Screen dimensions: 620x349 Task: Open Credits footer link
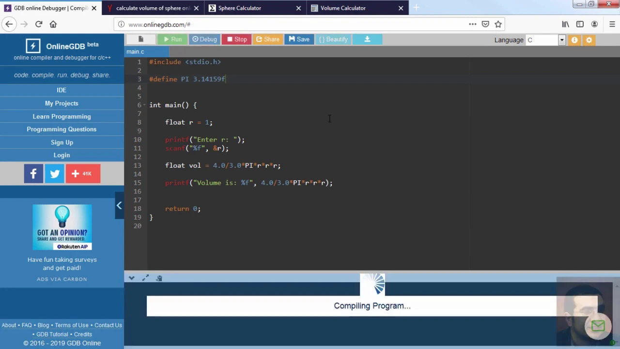(x=83, y=334)
